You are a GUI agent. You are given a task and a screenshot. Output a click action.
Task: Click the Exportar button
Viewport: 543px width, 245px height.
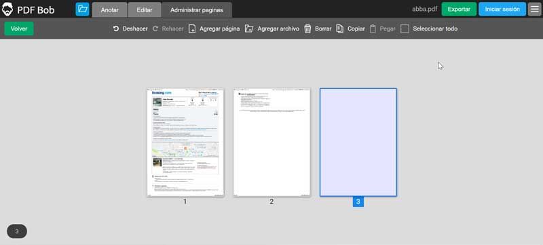click(459, 10)
